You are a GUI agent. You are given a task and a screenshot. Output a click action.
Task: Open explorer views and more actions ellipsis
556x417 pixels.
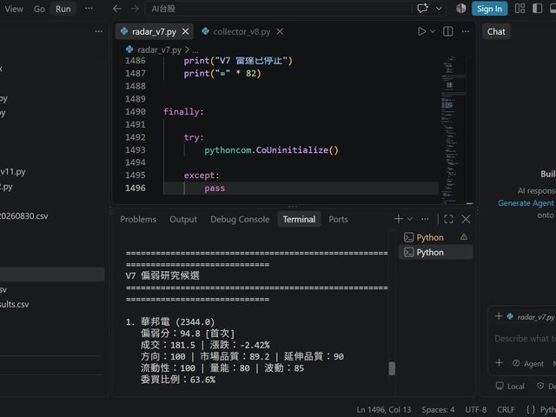99,31
